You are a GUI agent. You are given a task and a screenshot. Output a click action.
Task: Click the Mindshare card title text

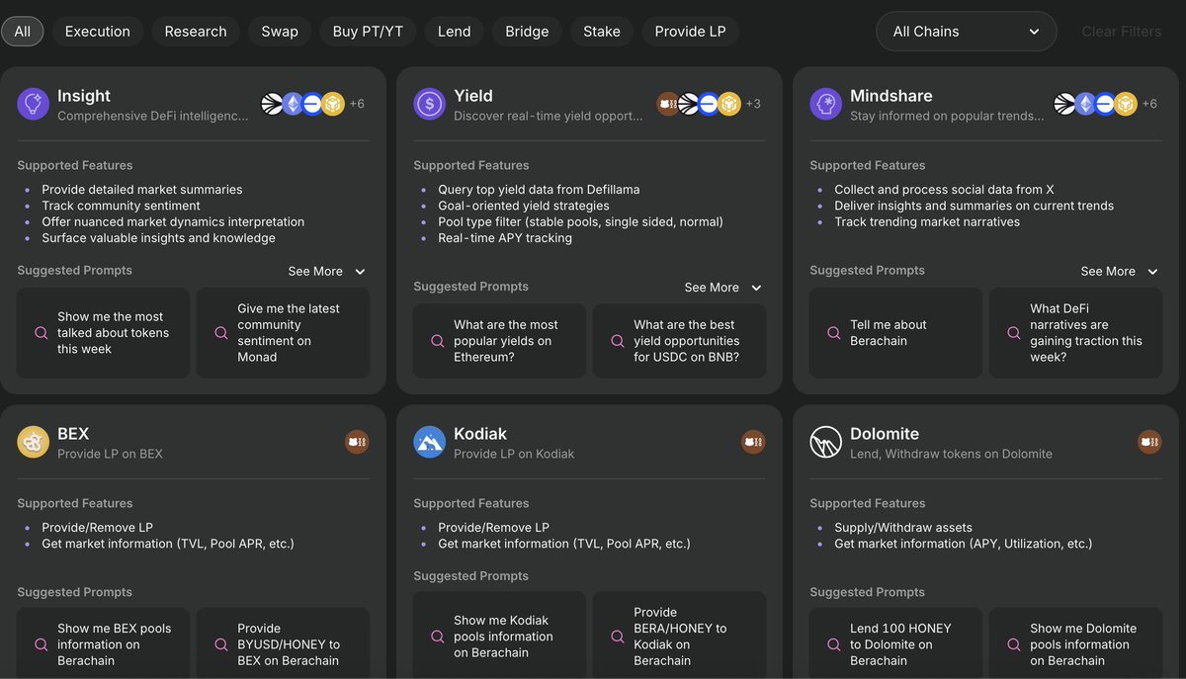click(x=891, y=96)
